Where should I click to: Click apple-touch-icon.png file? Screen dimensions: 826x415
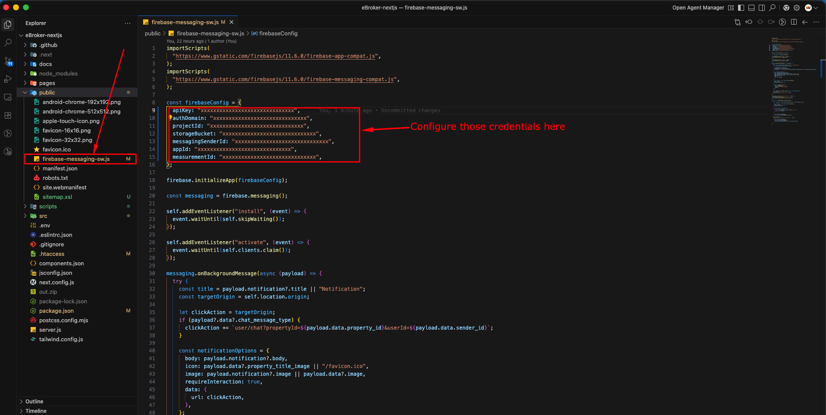pyautogui.click(x=71, y=121)
